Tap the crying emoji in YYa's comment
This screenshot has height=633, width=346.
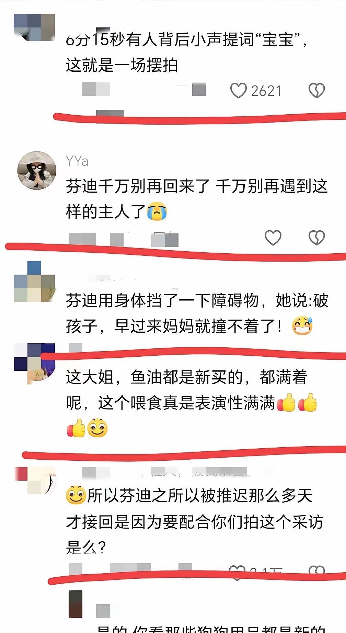click(x=157, y=211)
